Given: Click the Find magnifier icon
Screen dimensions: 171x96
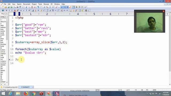Looking at the screenshot, I should click(45, 7).
